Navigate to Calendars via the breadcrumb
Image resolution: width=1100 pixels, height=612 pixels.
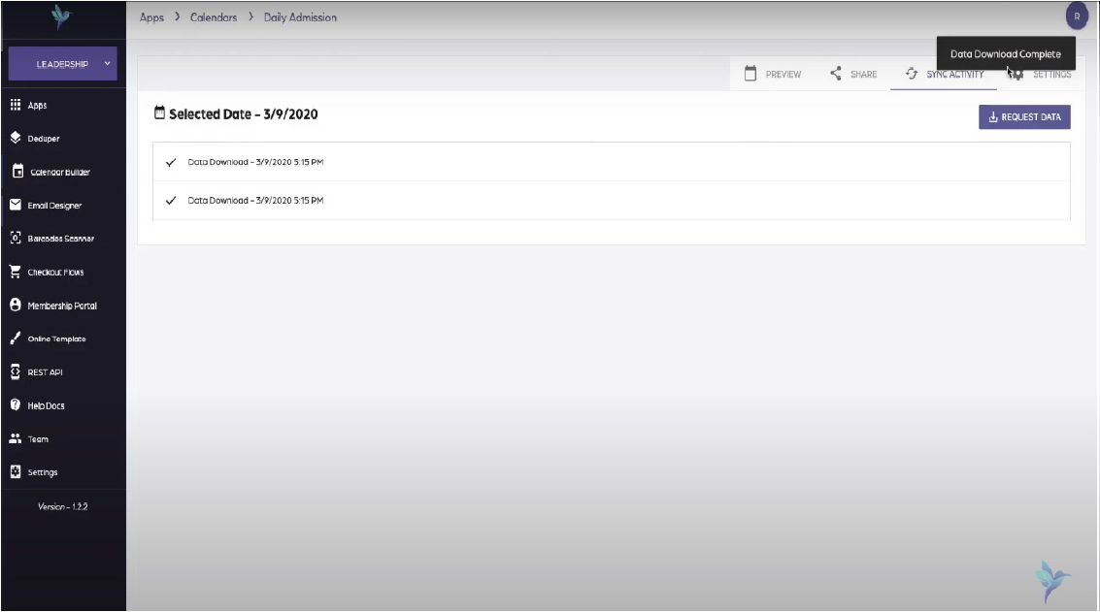[215, 16]
